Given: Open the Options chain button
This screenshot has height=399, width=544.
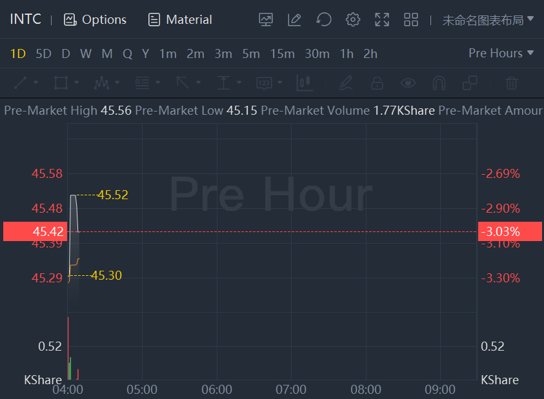Looking at the screenshot, I should (x=96, y=19).
